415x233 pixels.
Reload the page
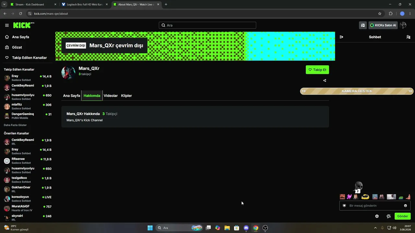20,14
